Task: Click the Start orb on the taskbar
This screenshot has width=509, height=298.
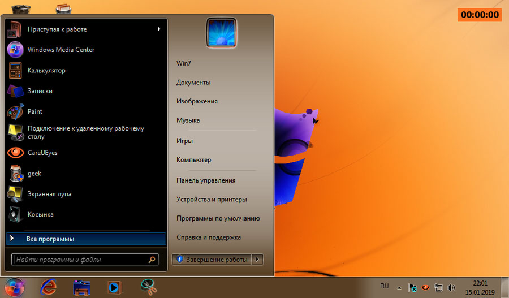Action: tap(15, 288)
